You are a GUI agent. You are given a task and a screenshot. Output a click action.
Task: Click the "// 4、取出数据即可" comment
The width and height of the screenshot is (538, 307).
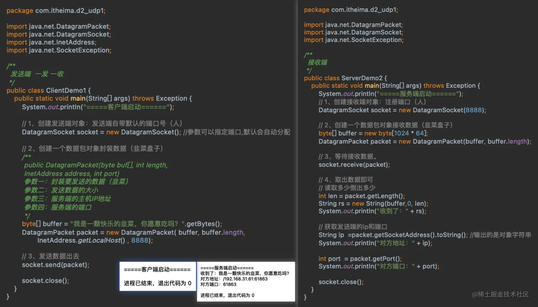click(x=346, y=180)
